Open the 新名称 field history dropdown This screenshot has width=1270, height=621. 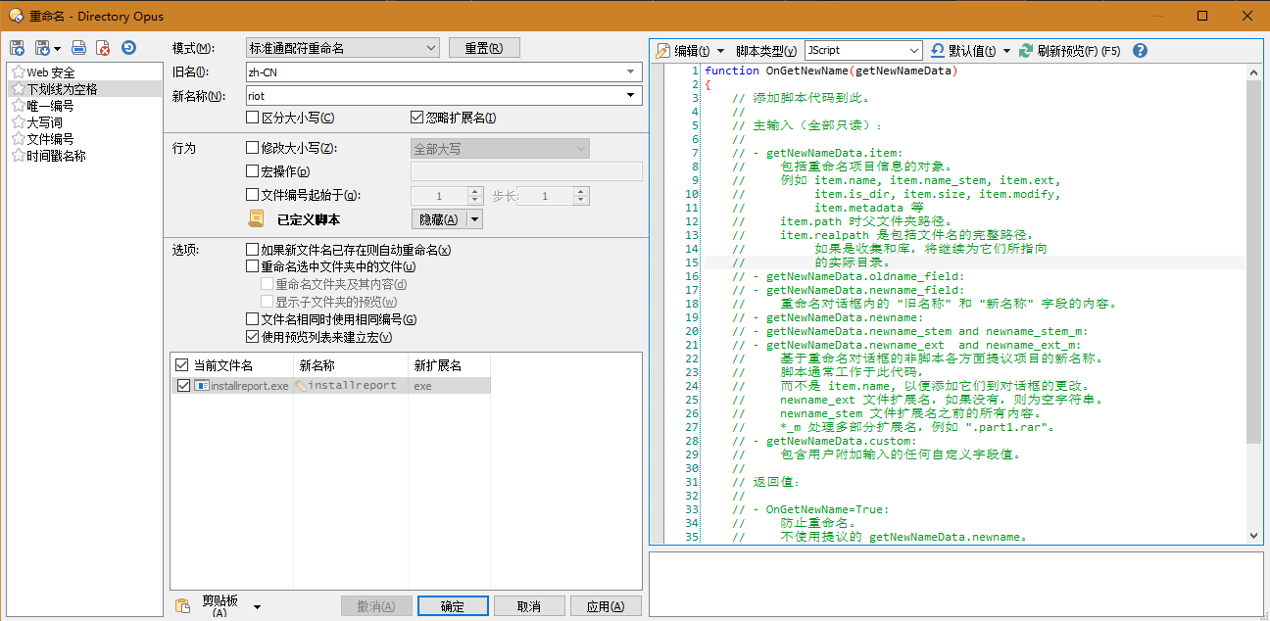tap(631, 96)
